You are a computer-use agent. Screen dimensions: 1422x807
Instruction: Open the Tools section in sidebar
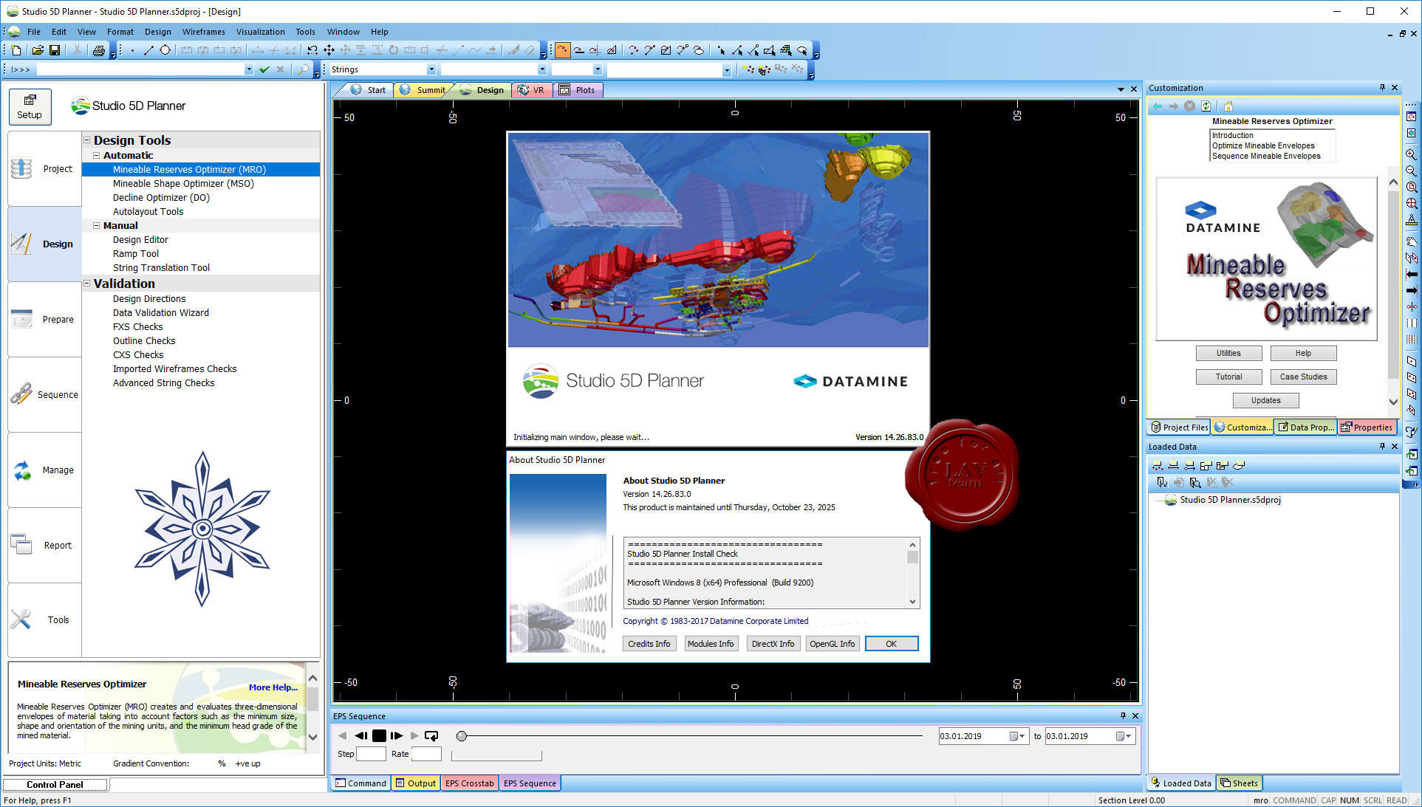[x=44, y=620]
